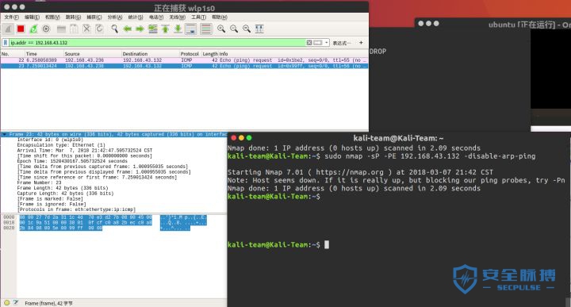Click the capture file properties icon in the status bar
Screen dimensions: 571x307
(x=16, y=302)
